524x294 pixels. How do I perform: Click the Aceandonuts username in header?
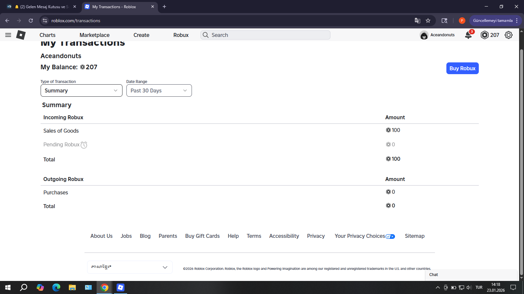click(x=442, y=35)
